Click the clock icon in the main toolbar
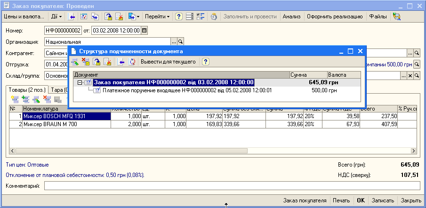This screenshot has width=426, height=208. click(x=213, y=16)
